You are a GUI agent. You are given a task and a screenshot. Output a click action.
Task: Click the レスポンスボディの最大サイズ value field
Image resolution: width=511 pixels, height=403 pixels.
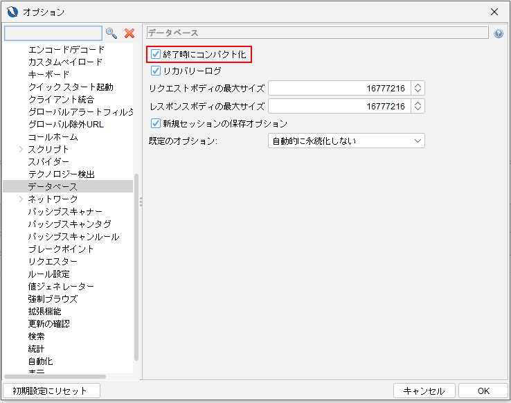point(339,106)
